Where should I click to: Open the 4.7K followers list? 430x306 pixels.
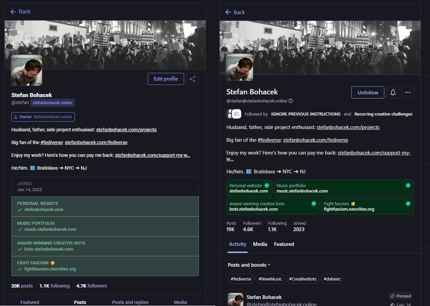91,286
